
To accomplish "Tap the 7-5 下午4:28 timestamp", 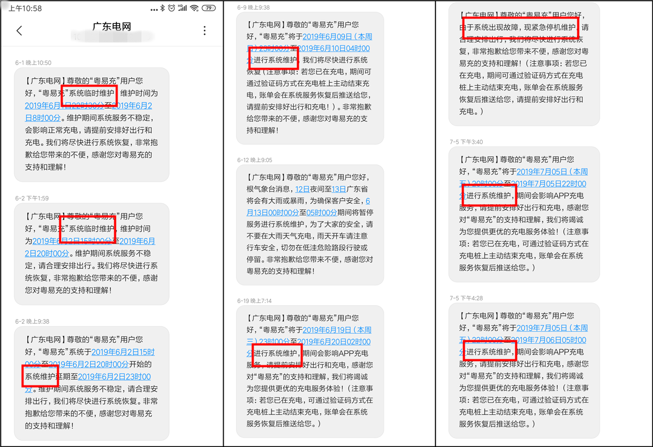I will coord(466,298).
